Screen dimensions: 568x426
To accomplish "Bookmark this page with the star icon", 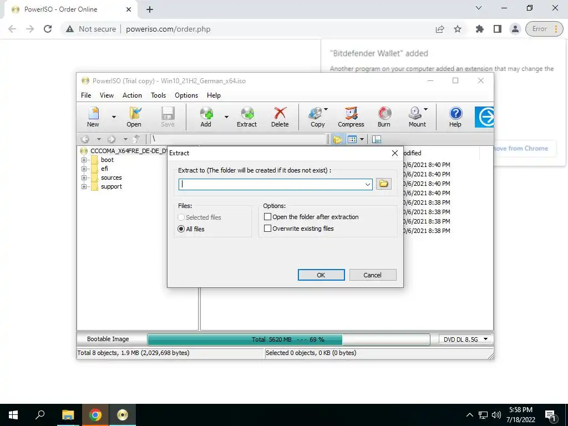I will click(458, 29).
